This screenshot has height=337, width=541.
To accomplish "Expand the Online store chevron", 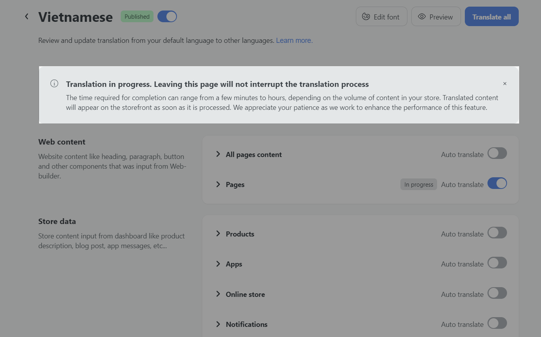I will (x=218, y=294).
